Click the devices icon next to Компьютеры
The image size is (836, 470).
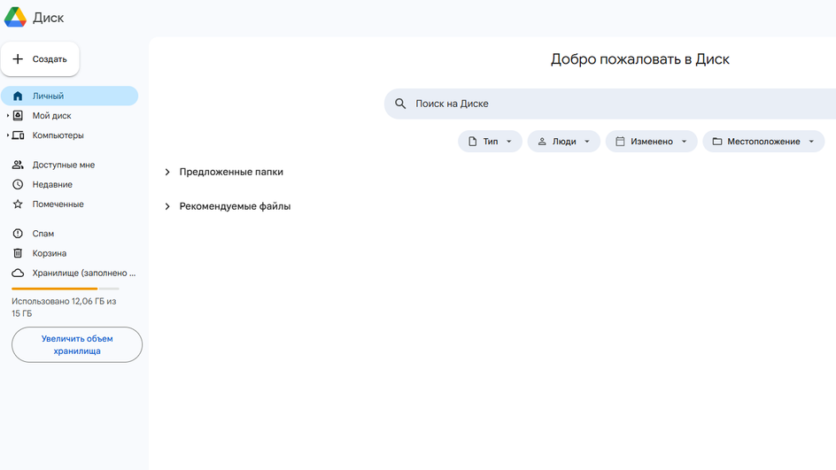pos(18,135)
